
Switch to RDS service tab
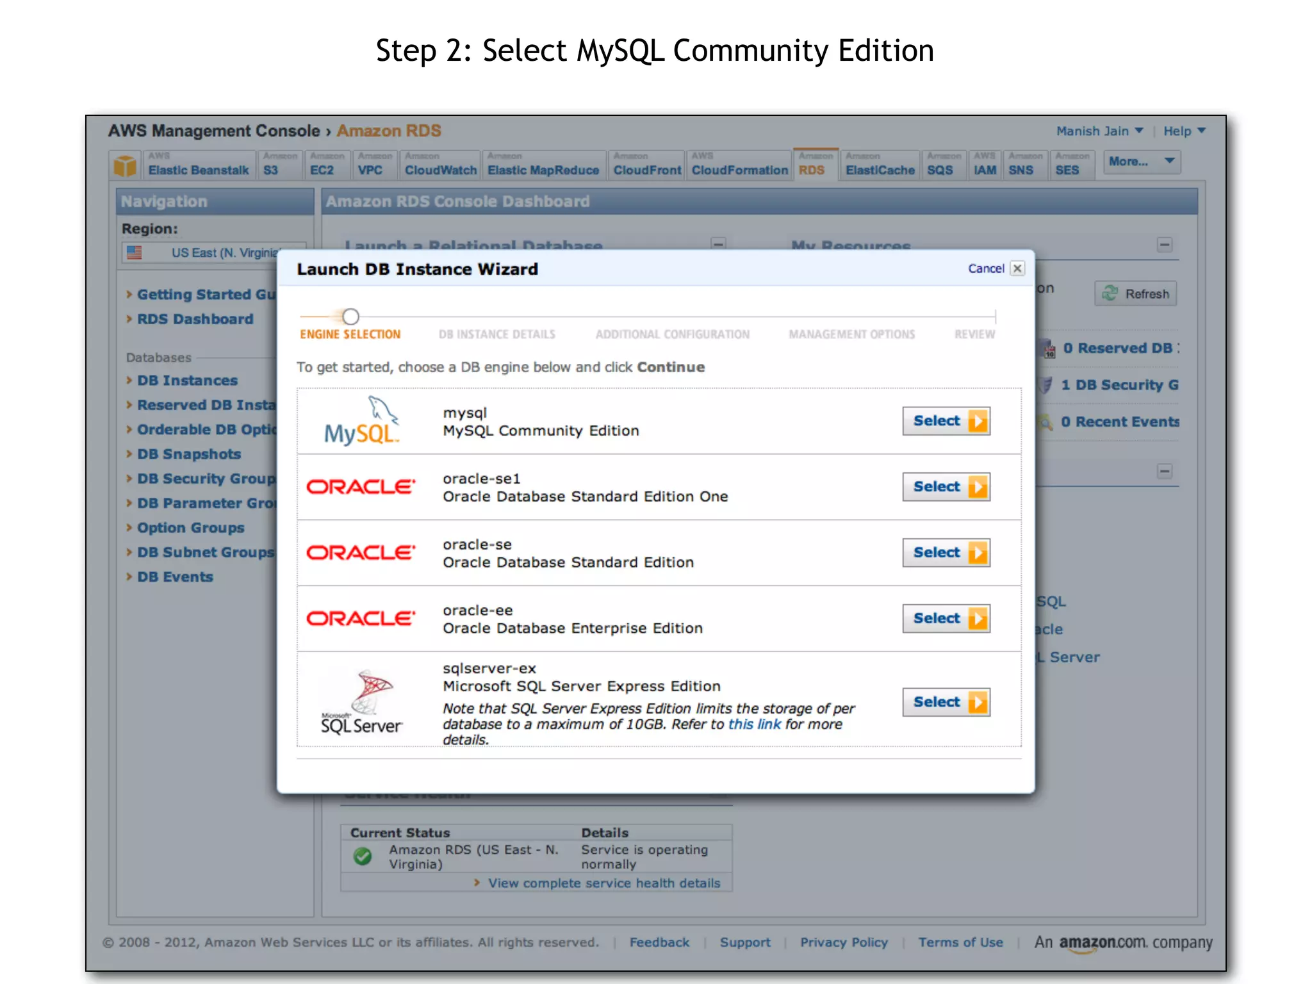pos(816,165)
